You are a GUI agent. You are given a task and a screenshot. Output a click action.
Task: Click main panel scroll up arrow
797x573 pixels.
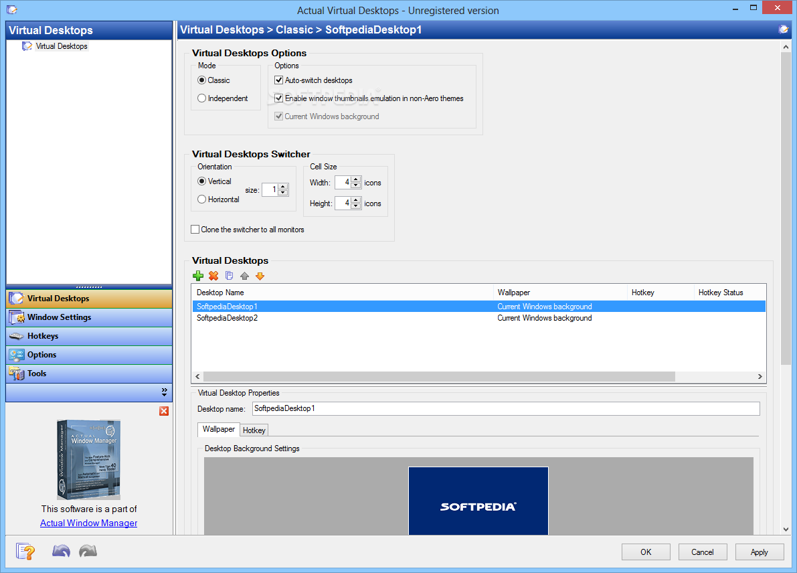786,47
